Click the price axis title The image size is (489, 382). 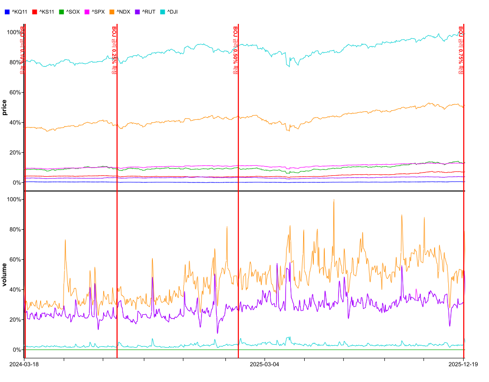tap(5, 107)
